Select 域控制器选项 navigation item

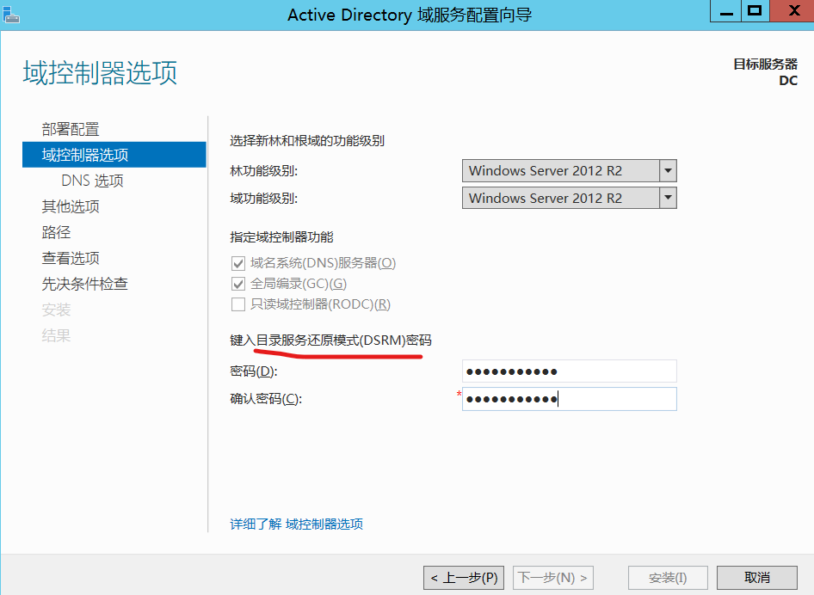tap(85, 155)
